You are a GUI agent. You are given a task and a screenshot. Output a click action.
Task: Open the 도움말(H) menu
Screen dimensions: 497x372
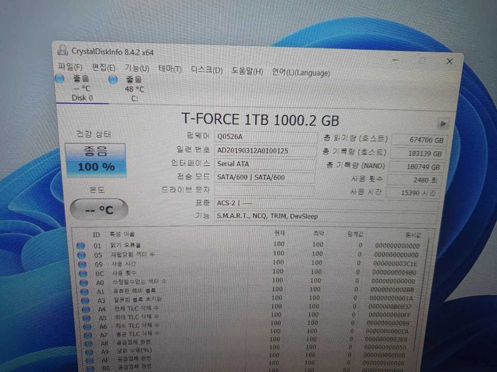[x=247, y=71]
